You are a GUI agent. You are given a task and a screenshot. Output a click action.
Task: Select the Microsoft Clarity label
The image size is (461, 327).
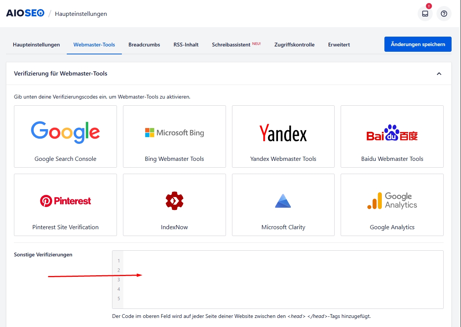pyautogui.click(x=283, y=227)
